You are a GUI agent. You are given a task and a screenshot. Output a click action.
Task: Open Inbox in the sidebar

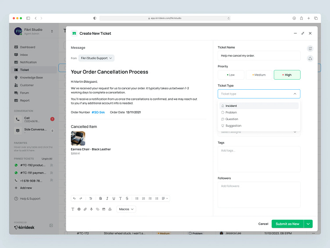pyautogui.click(x=34, y=55)
